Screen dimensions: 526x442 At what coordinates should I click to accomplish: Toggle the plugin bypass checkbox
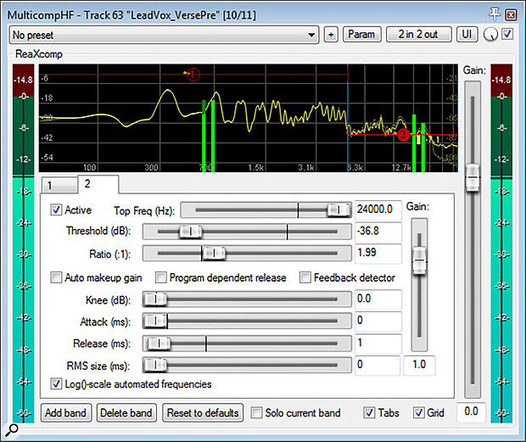507,35
